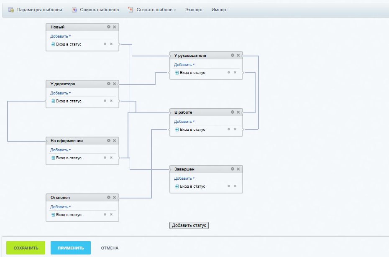The image size is (389, 257).
Task: Configure Вход в статус action in Новый
Action: coord(105,44)
